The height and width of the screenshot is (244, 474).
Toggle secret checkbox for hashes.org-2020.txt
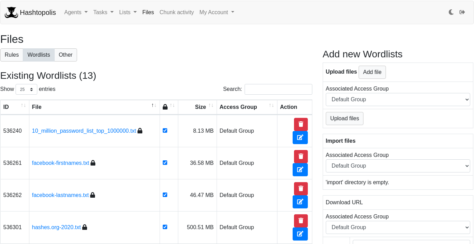(x=165, y=227)
